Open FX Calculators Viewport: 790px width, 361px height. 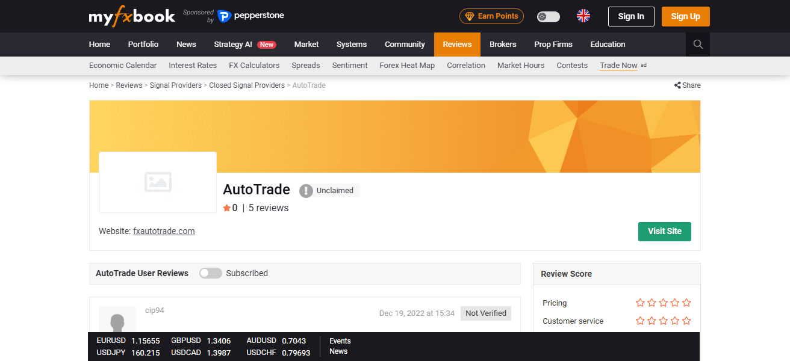coord(254,66)
